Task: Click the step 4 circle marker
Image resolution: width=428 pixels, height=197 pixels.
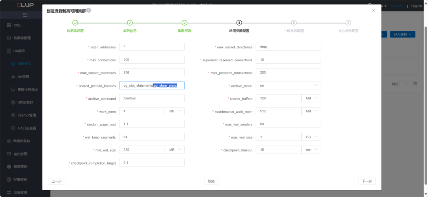Action: pos(239,23)
